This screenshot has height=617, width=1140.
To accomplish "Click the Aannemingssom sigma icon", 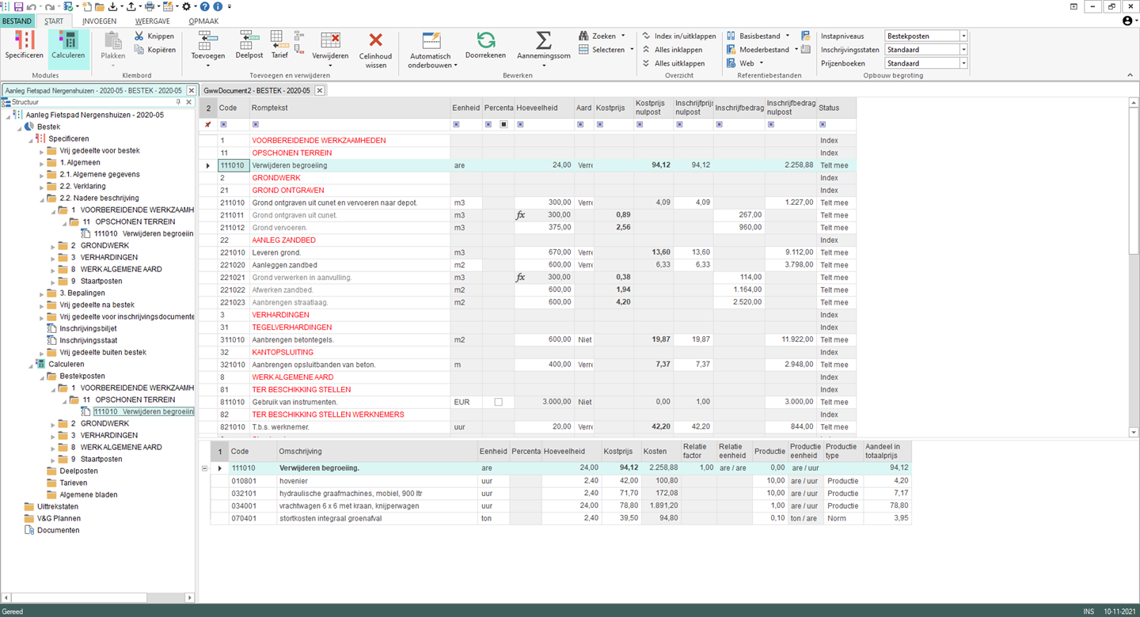I will click(543, 40).
